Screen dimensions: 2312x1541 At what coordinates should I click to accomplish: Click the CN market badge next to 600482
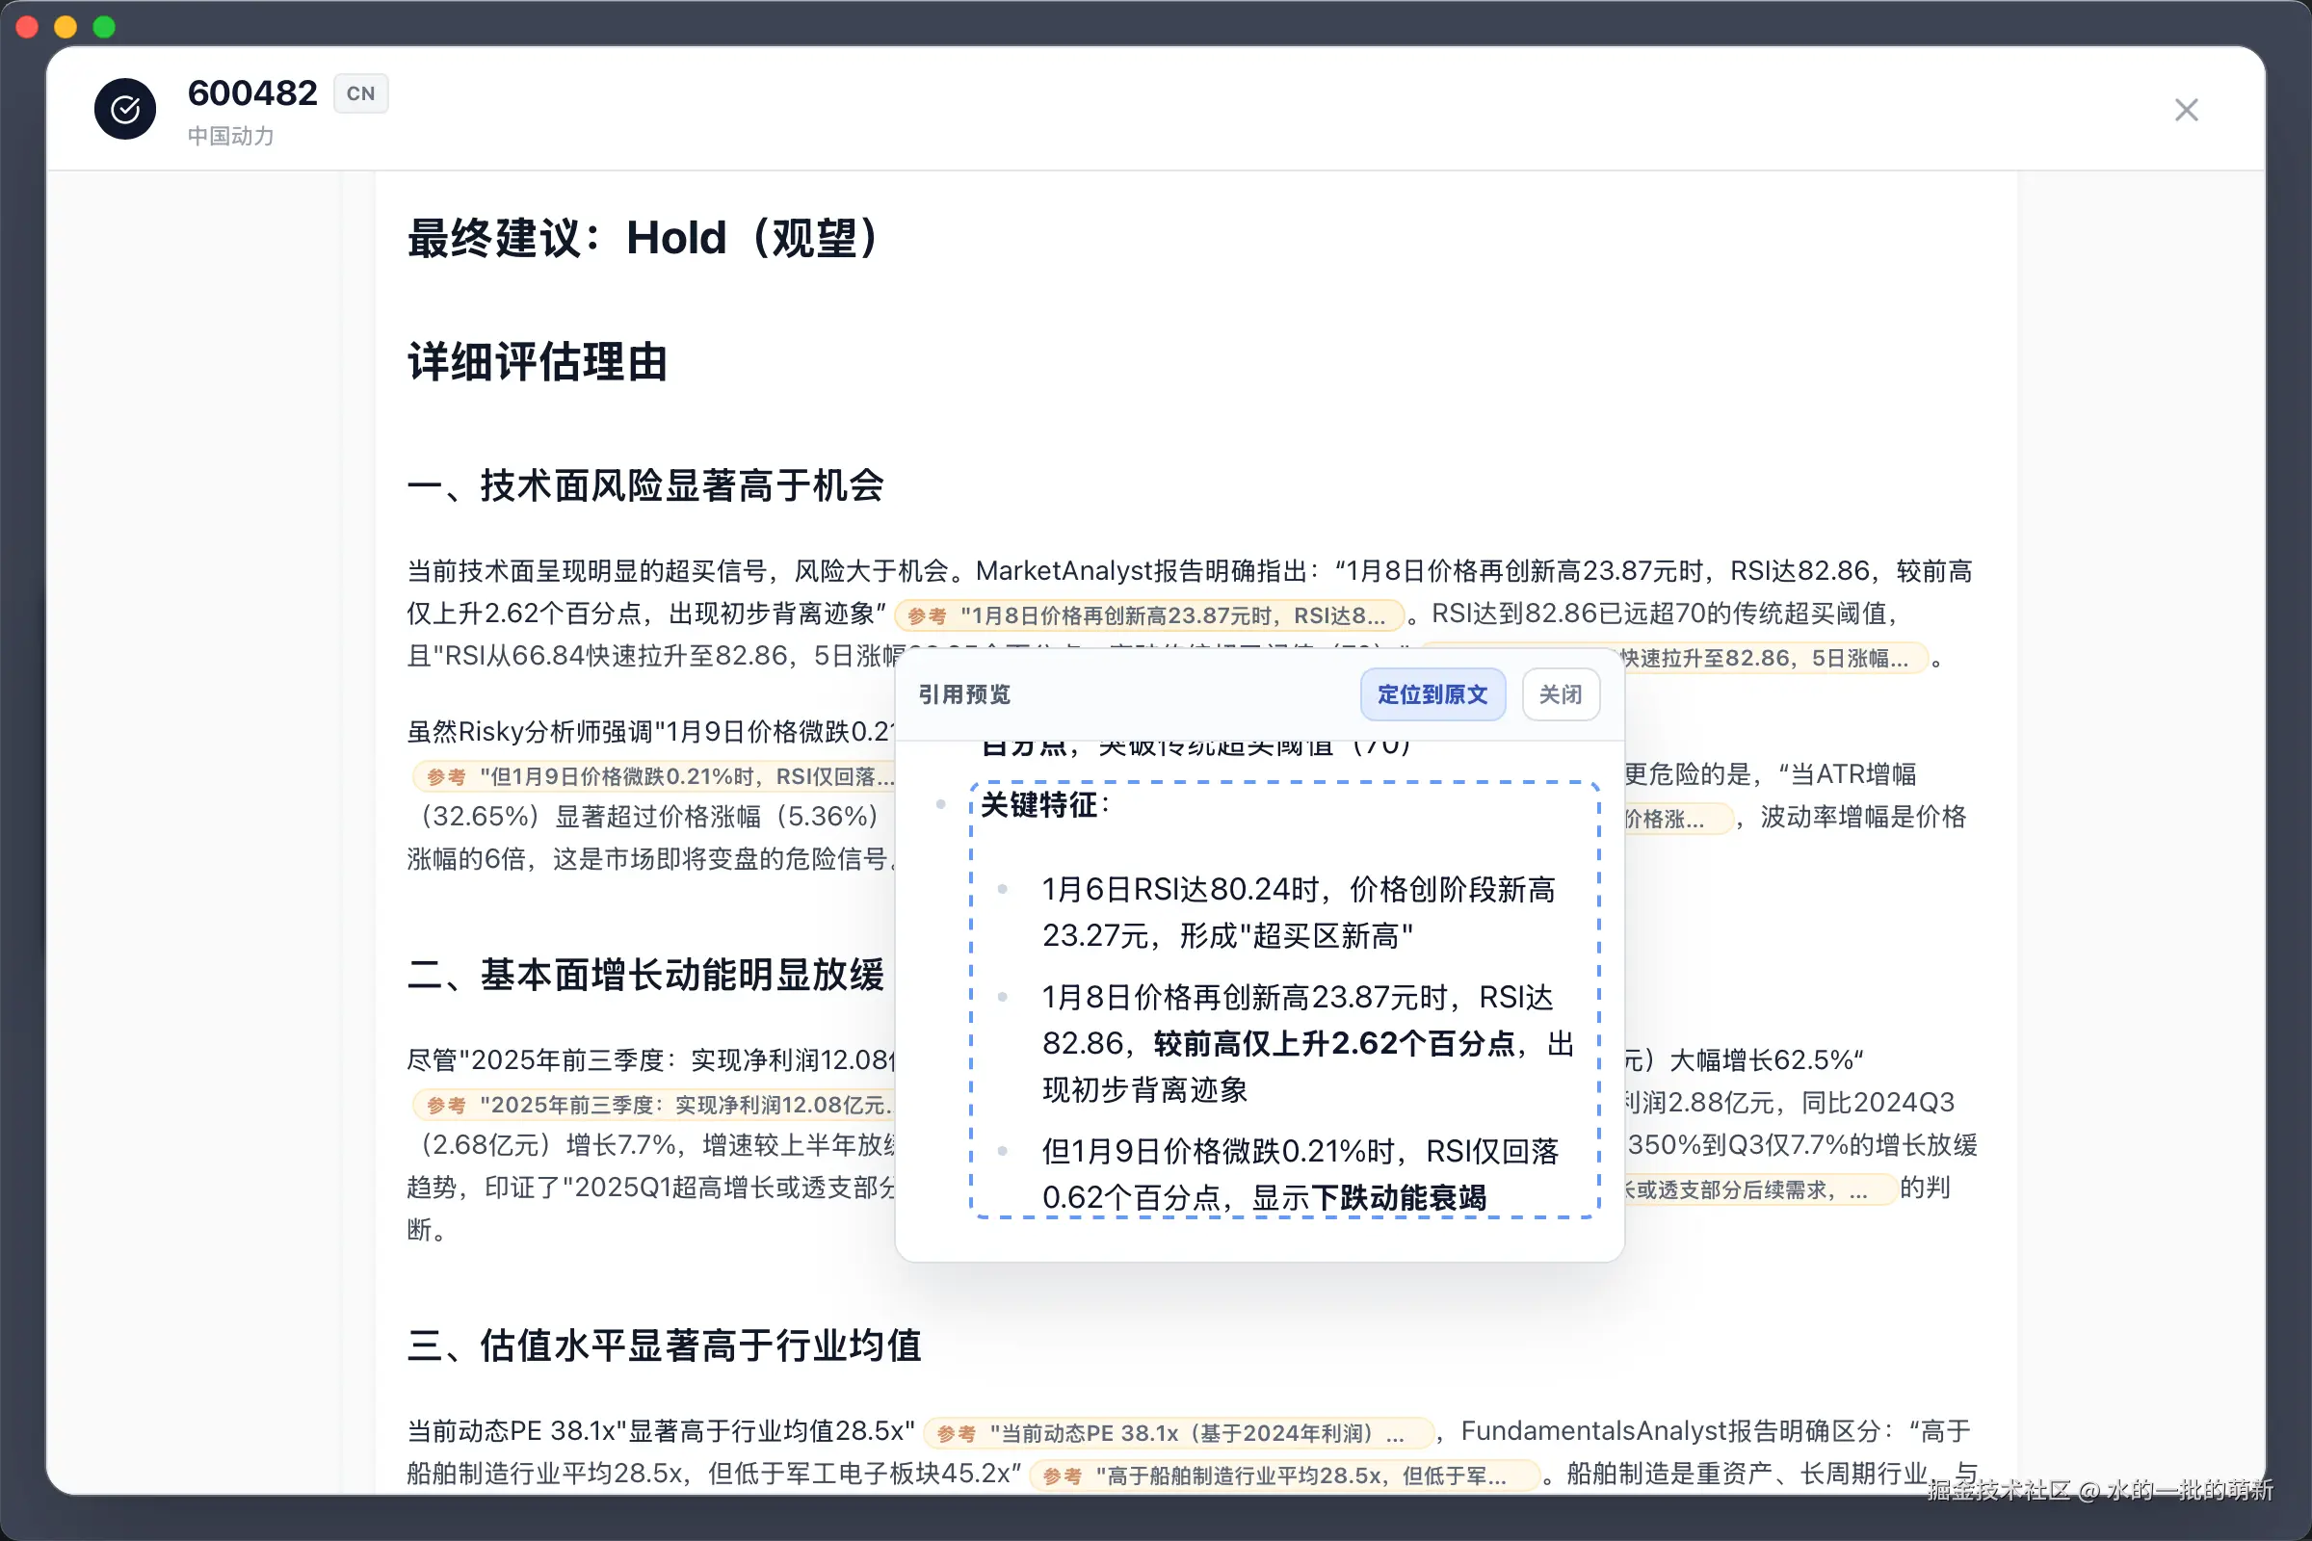(359, 93)
